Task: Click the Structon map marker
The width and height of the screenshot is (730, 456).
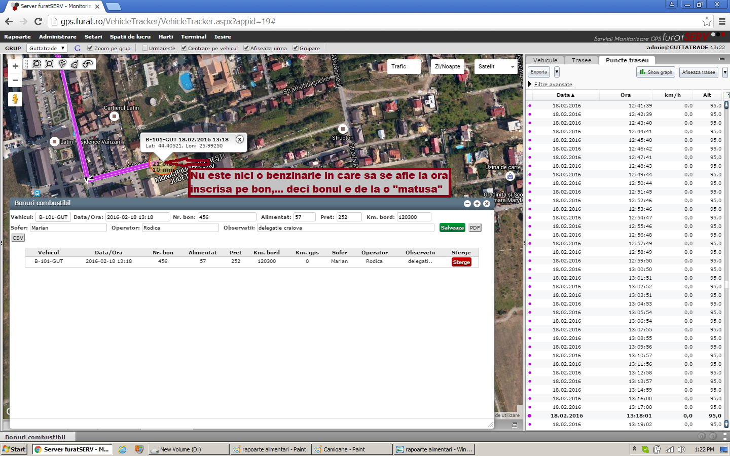Action: click(343, 129)
